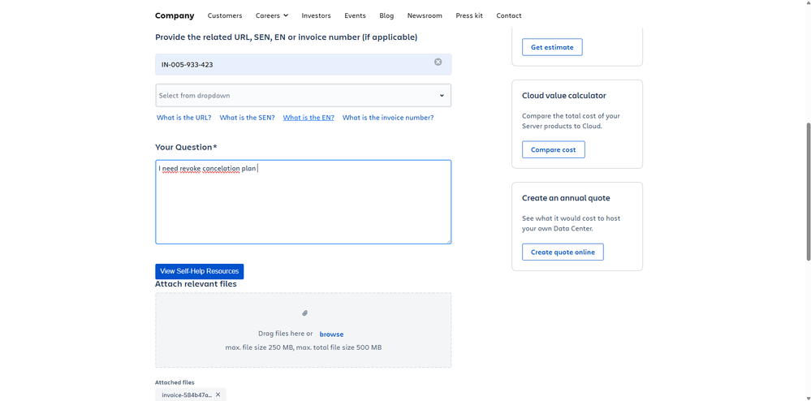Click the 'Attach relevant files' heading
Image resolution: width=811 pixels, height=401 pixels.
pyautogui.click(x=196, y=284)
